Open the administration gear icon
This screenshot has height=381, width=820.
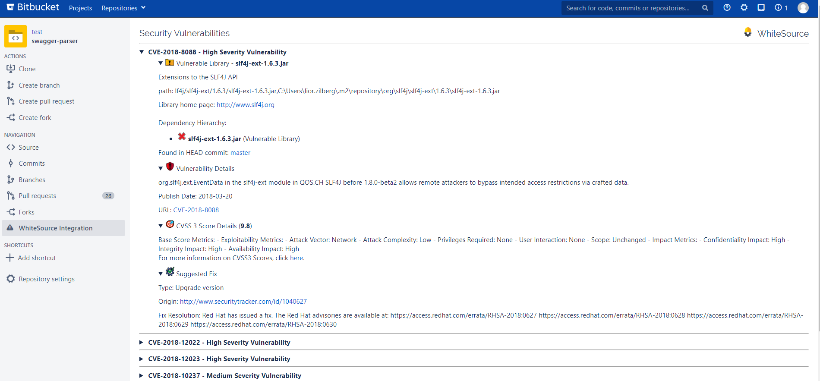744,7
